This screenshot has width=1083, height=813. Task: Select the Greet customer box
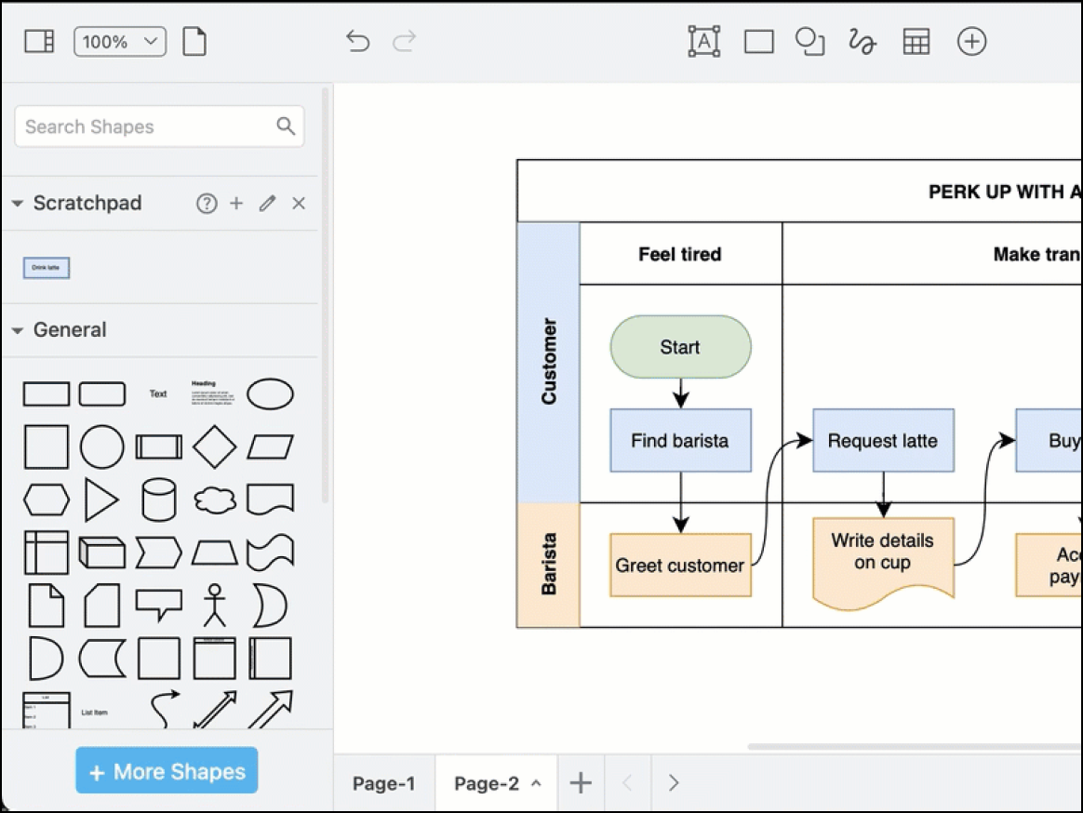(680, 565)
